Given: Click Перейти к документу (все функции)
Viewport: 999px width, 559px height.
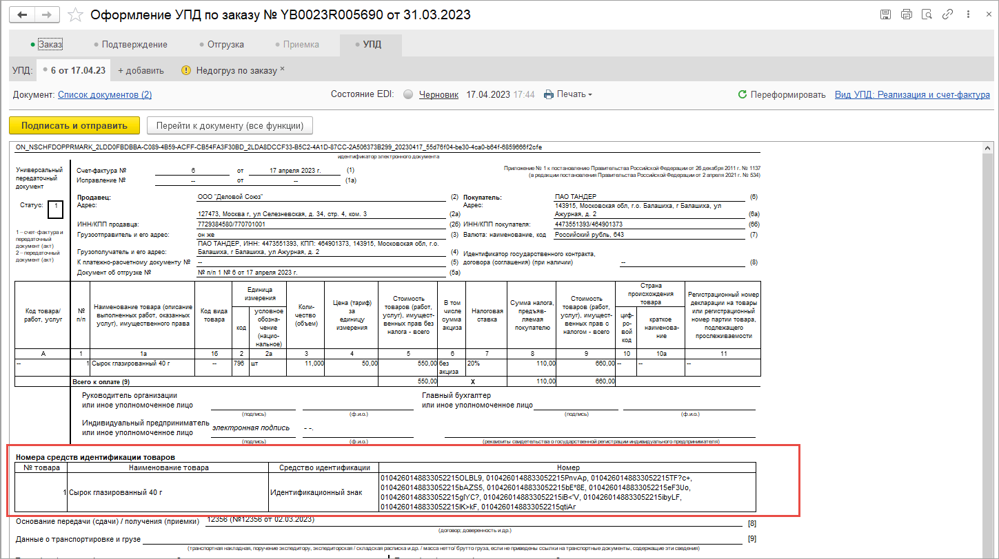Looking at the screenshot, I should tap(230, 126).
